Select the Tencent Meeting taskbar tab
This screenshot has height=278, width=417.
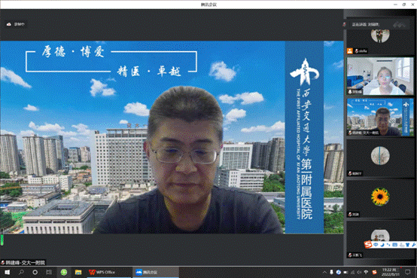147,272
